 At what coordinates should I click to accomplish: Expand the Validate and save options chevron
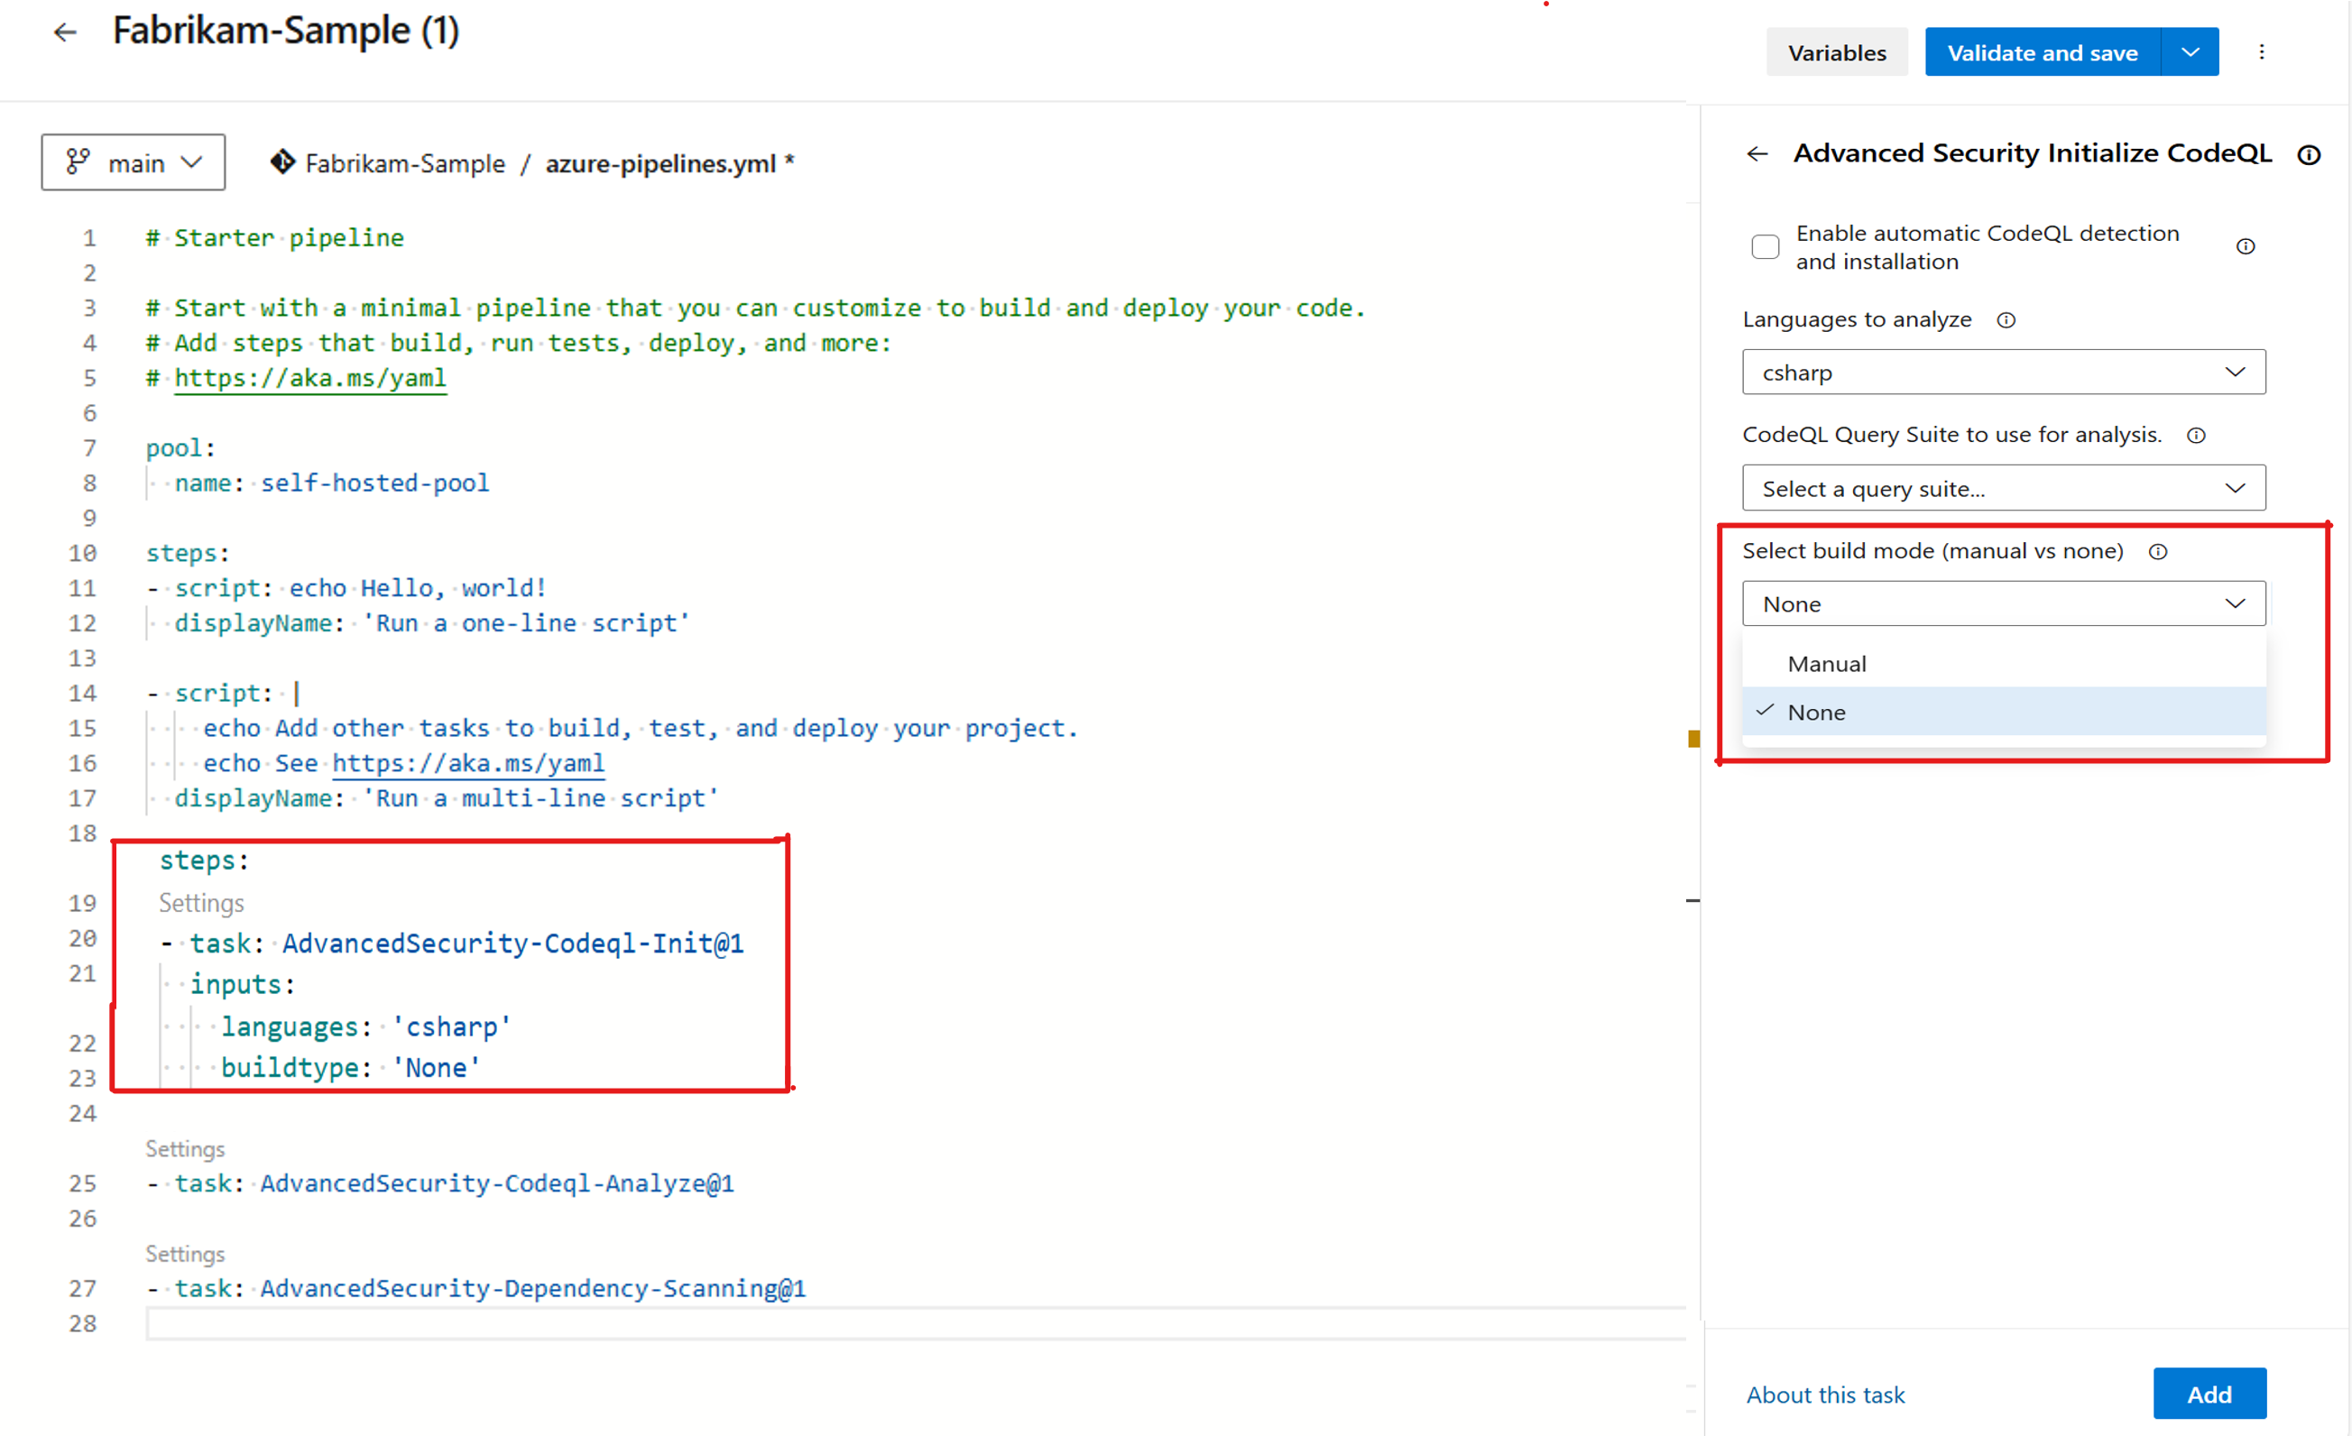pos(2191,52)
